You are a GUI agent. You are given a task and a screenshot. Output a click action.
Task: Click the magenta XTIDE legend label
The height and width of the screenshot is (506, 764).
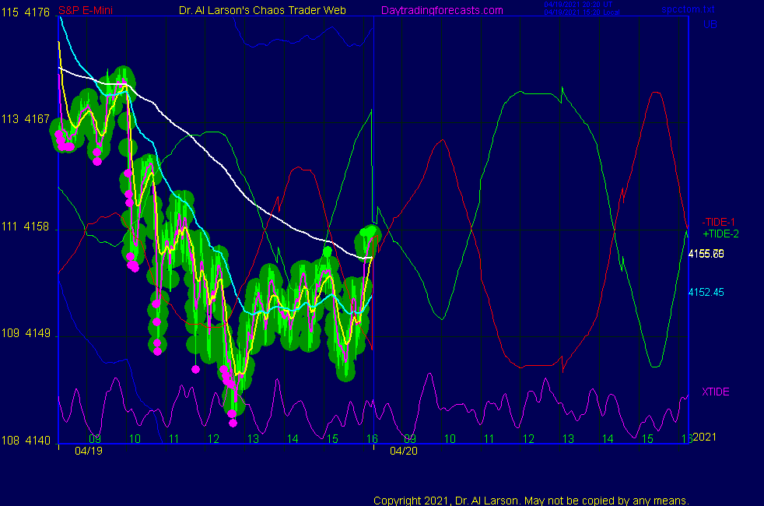click(x=716, y=392)
